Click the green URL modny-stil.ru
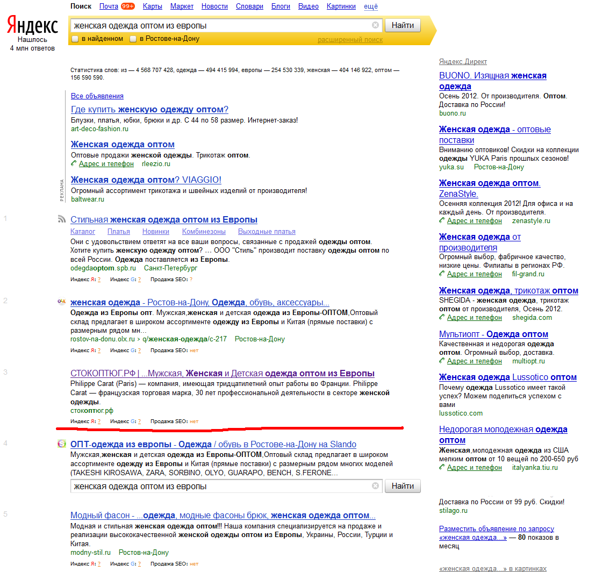This screenshot has height=572, width=595. click(90, 552)
